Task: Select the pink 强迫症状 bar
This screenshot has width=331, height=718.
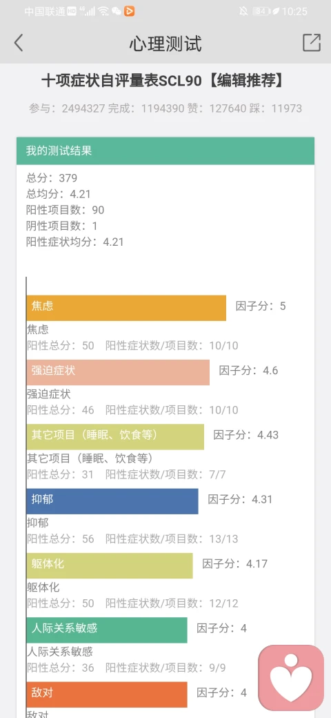Action: [x=118, y=372]
